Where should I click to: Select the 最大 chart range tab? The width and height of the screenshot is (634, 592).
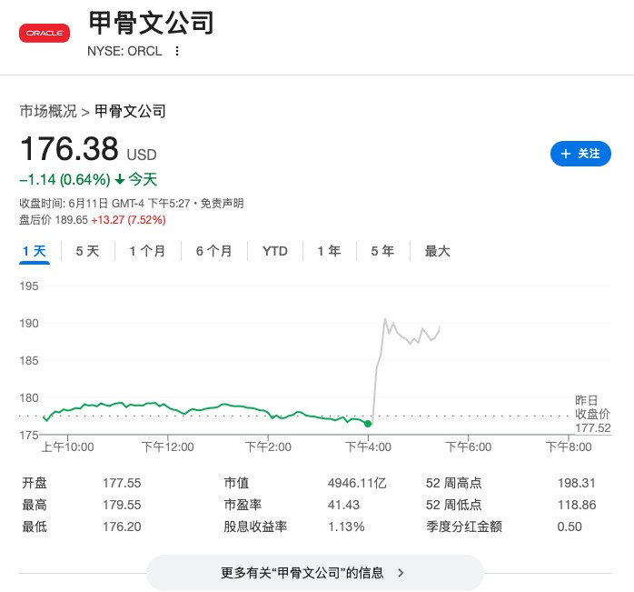pyautogui.click(x=437, y=251)
